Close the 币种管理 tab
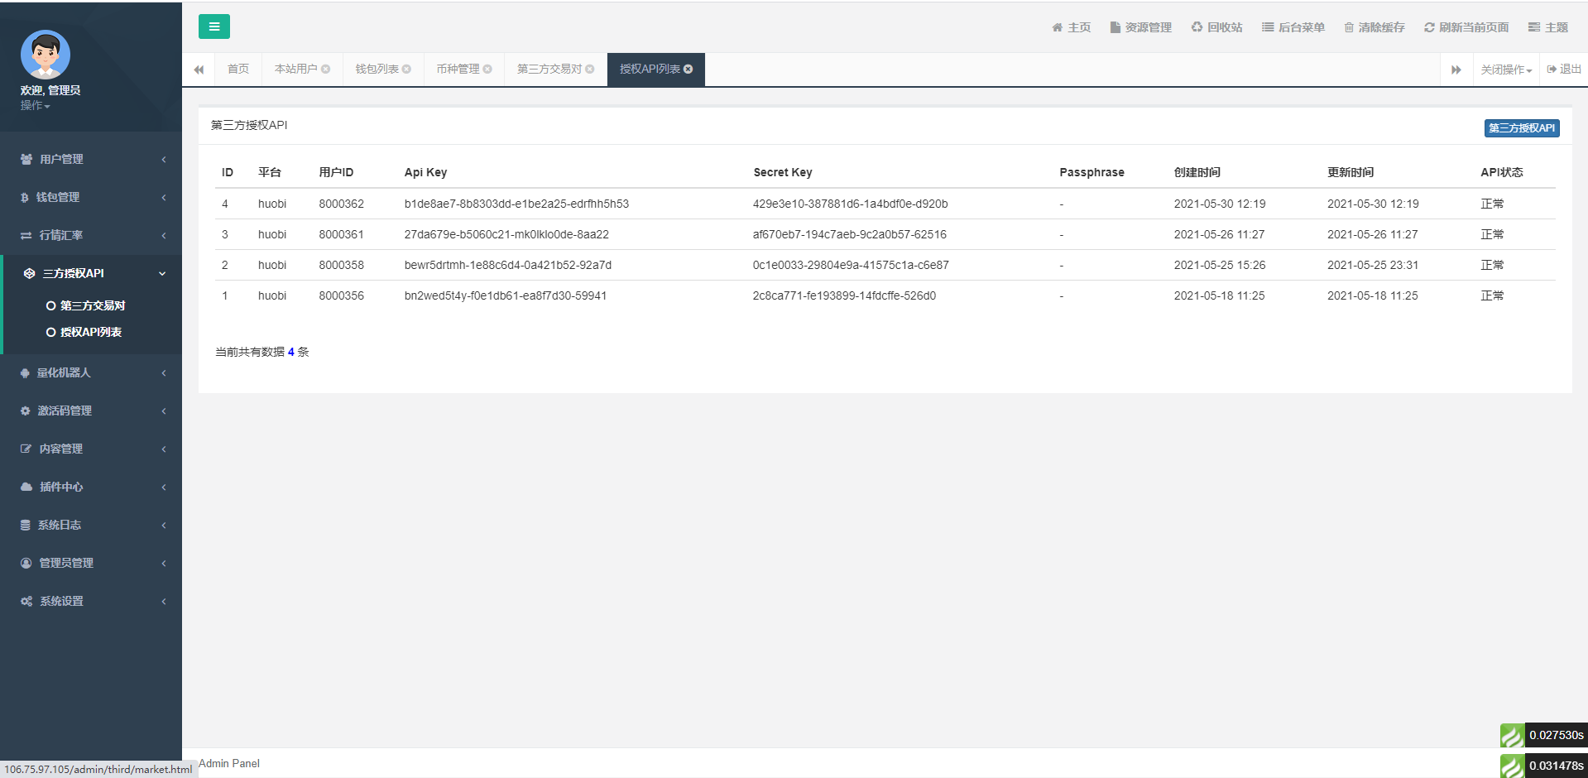 tap(487, 70)
